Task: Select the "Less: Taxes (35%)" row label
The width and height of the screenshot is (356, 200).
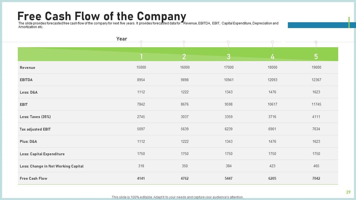Action: pos(35,117)
